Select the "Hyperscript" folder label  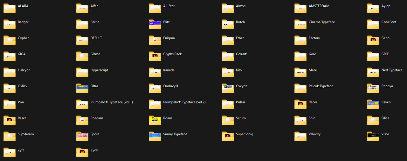[99, 70]
